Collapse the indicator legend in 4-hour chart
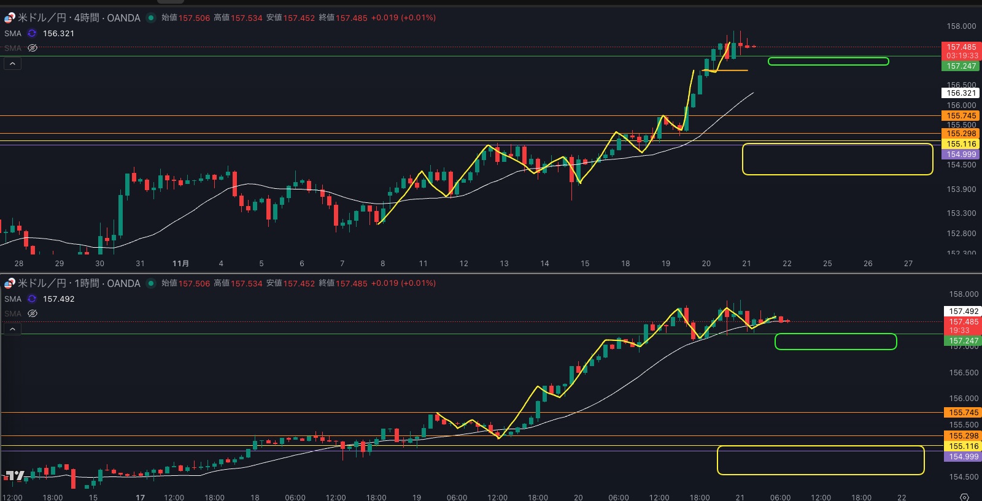 tap(12, 63)
